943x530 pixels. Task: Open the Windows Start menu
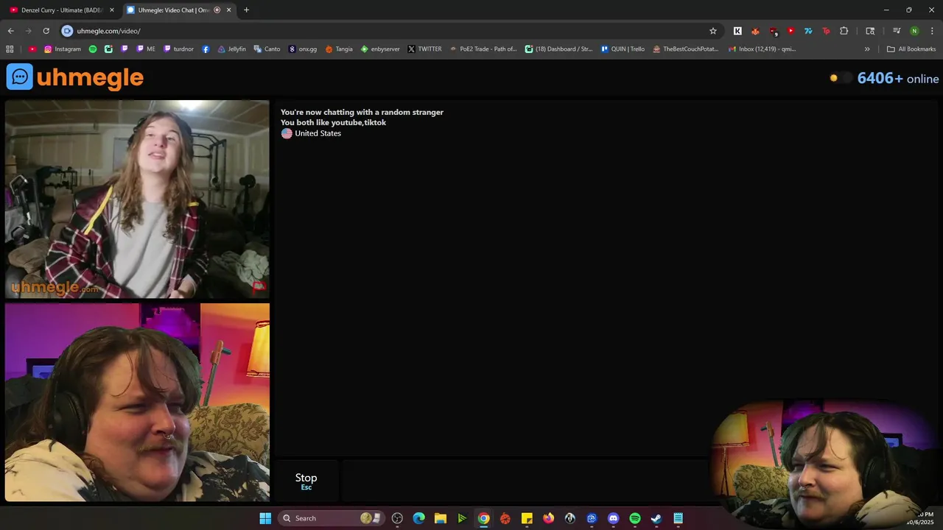[265, 518]
